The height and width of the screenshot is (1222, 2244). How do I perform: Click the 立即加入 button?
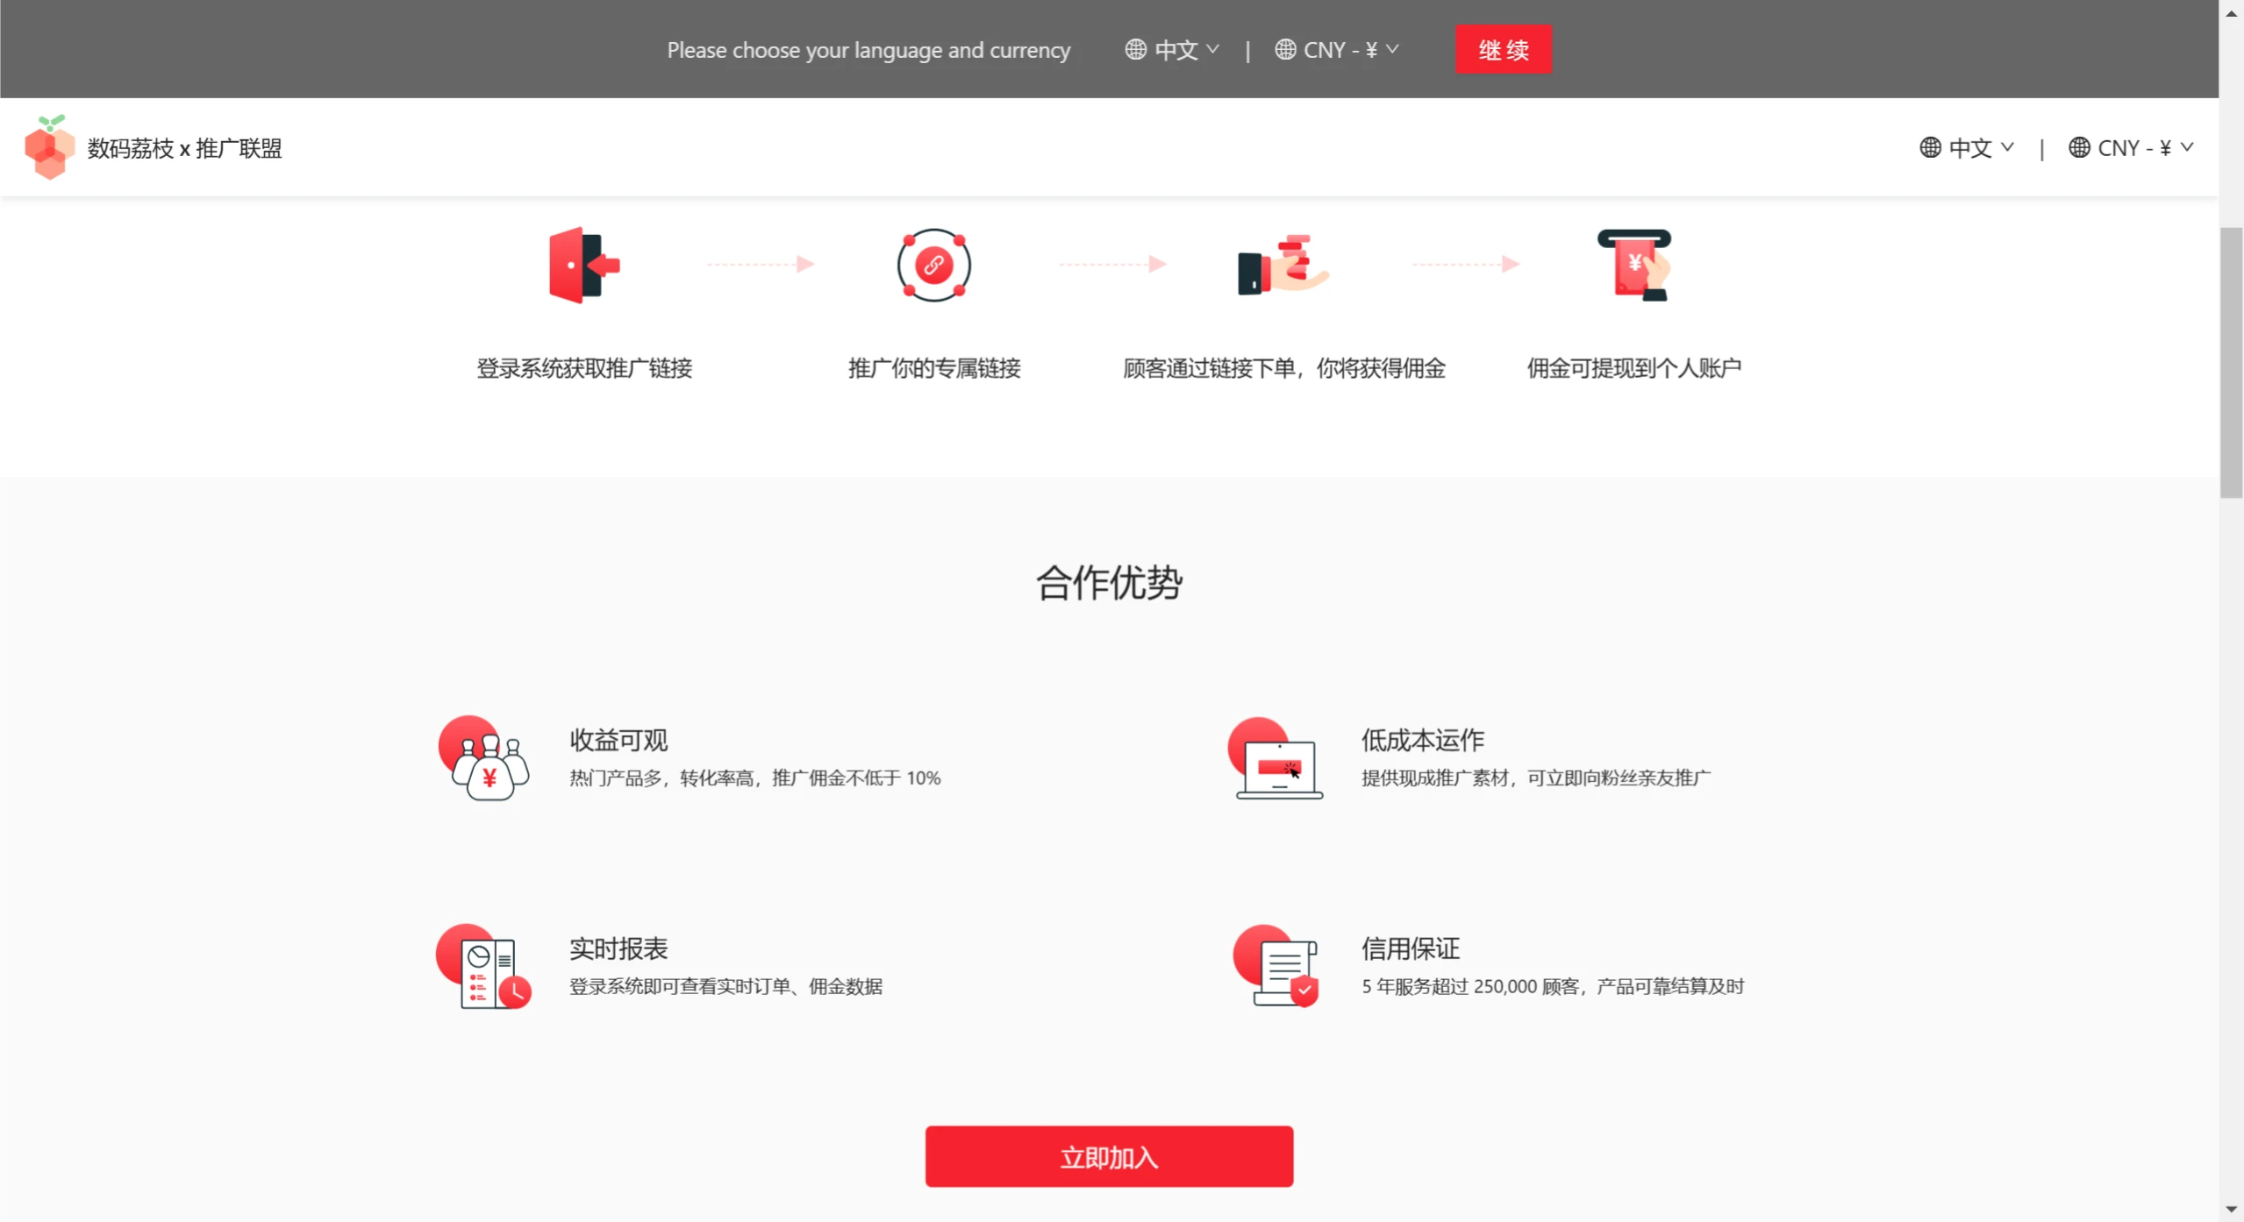click(1108, 1156)
